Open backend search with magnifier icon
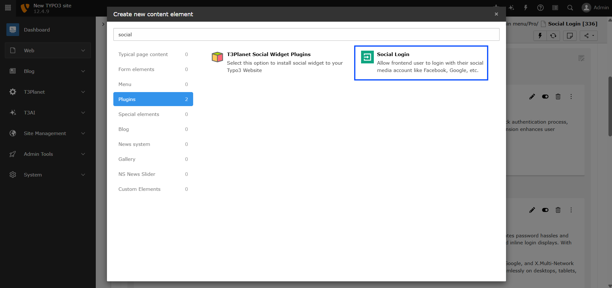 [570, 8]
